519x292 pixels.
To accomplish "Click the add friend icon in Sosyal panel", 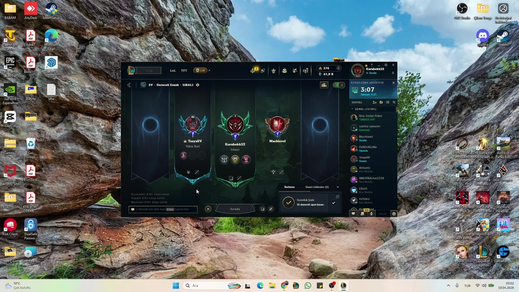I will click(x=375, y=102).
